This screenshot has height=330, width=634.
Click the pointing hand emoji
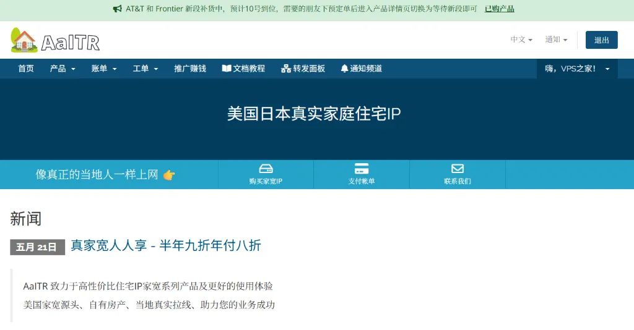coord(169,175)
